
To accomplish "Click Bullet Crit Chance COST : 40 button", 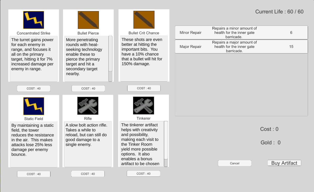I will 144,88.
